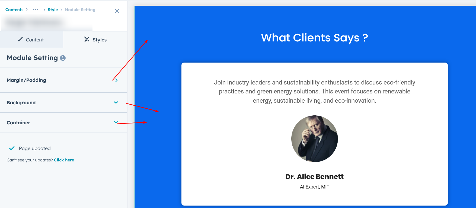Select Dr. Alice Bennett's avatar photo

point(314,139)
